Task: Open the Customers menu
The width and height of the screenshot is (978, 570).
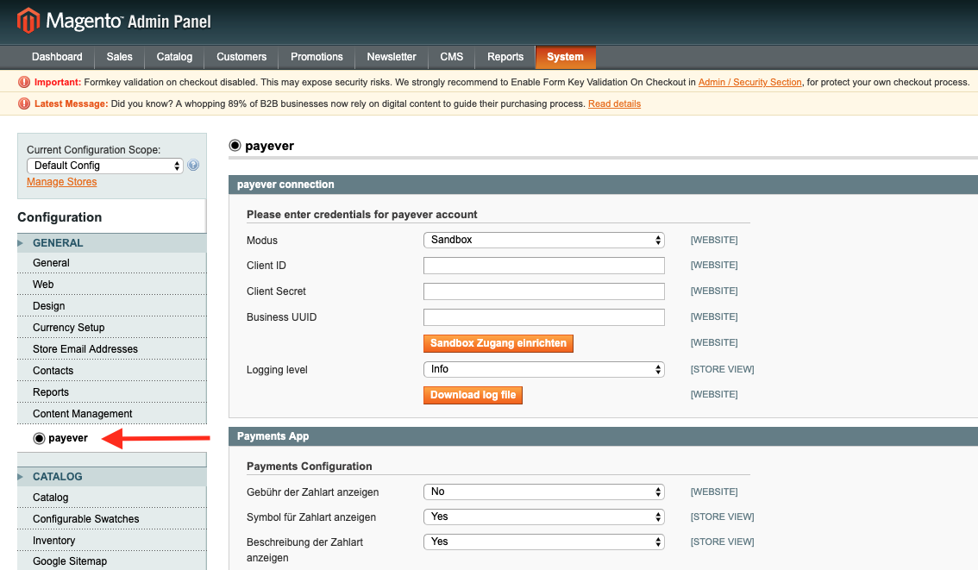Action: (241, 57)
